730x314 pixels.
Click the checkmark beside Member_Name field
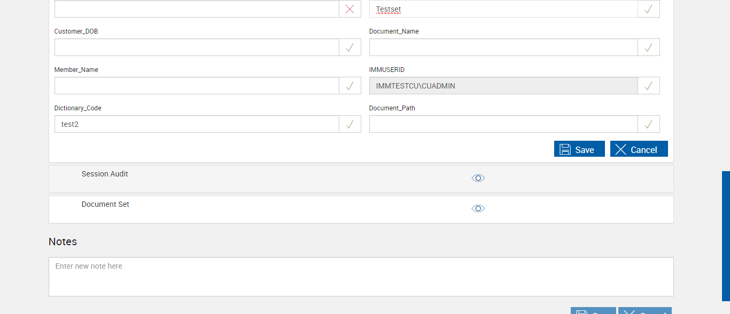(x=350, y=86)
